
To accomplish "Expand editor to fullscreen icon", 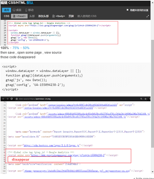I will [x=148, y=16].
